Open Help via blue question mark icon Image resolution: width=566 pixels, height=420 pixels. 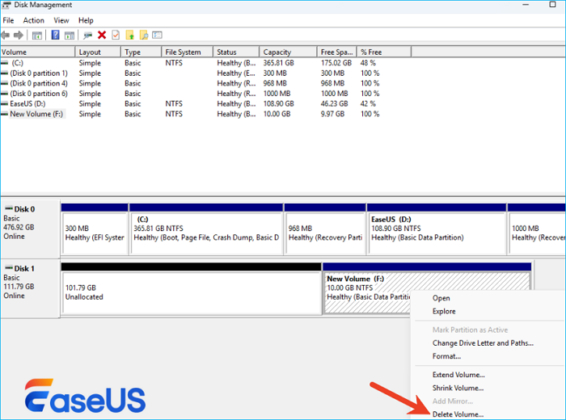(55, 35)
